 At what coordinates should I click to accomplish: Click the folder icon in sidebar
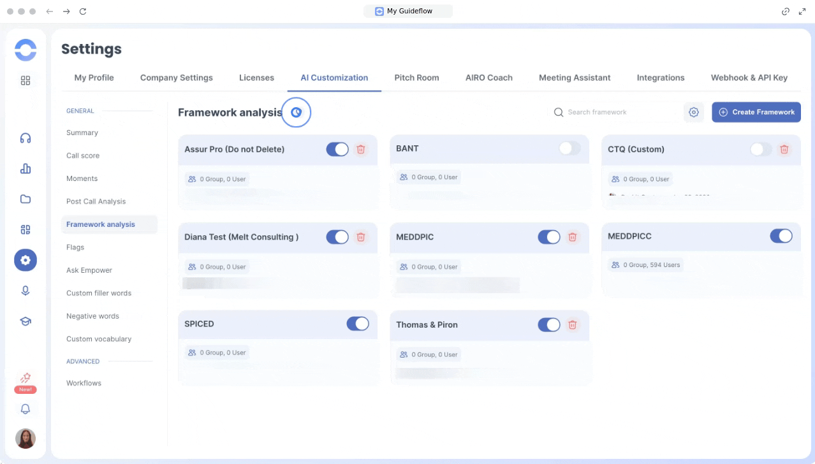pos(26,199)
